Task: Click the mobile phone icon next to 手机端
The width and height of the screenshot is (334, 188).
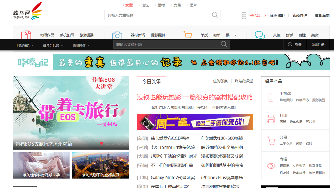Action: coord(244,16)
